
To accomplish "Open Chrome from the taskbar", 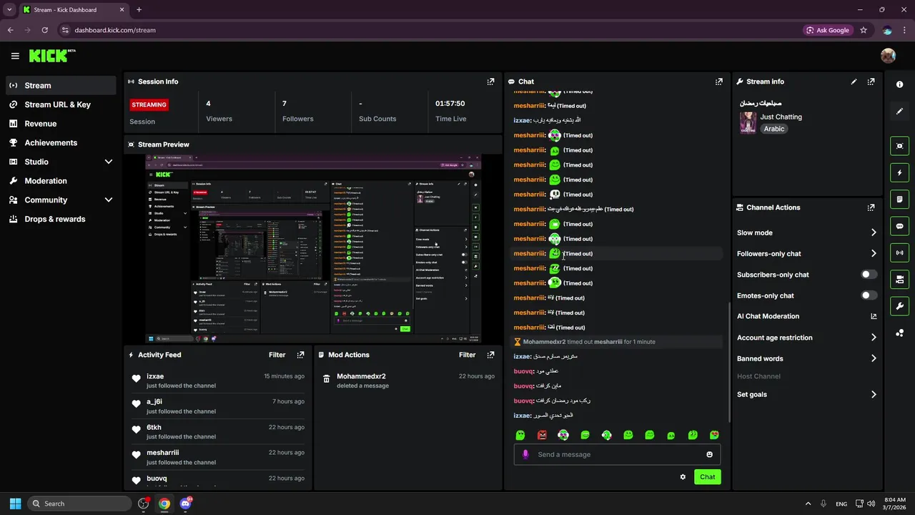I will coord(164,504).
